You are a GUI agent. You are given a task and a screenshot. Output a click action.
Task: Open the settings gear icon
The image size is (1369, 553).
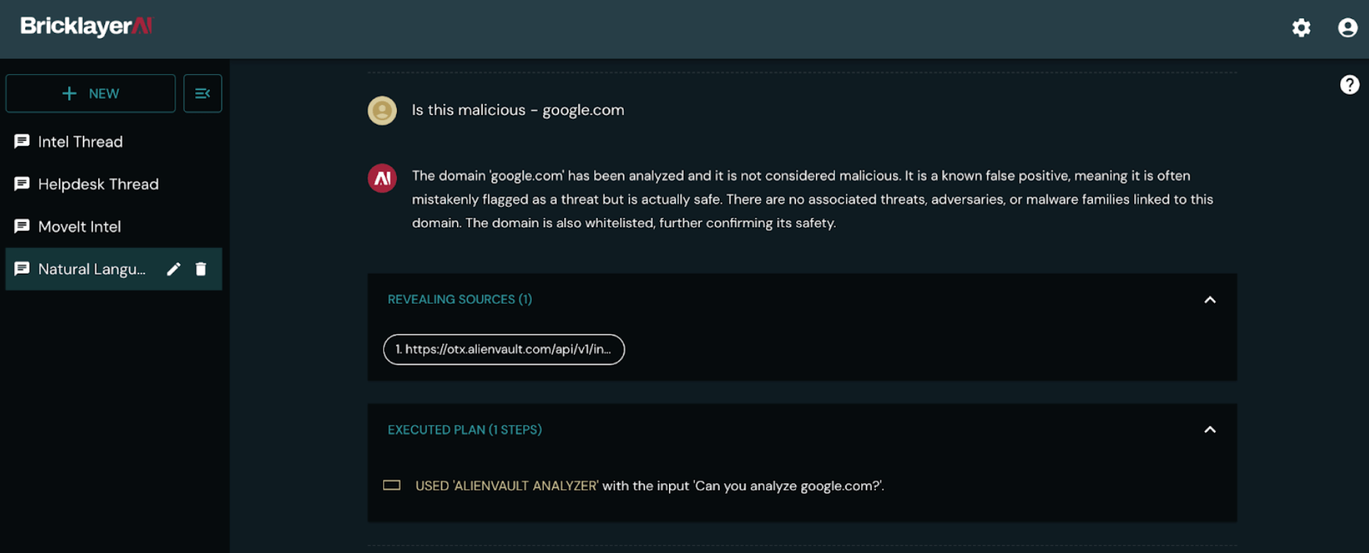pyautogui.click(x=1301, y=28)
